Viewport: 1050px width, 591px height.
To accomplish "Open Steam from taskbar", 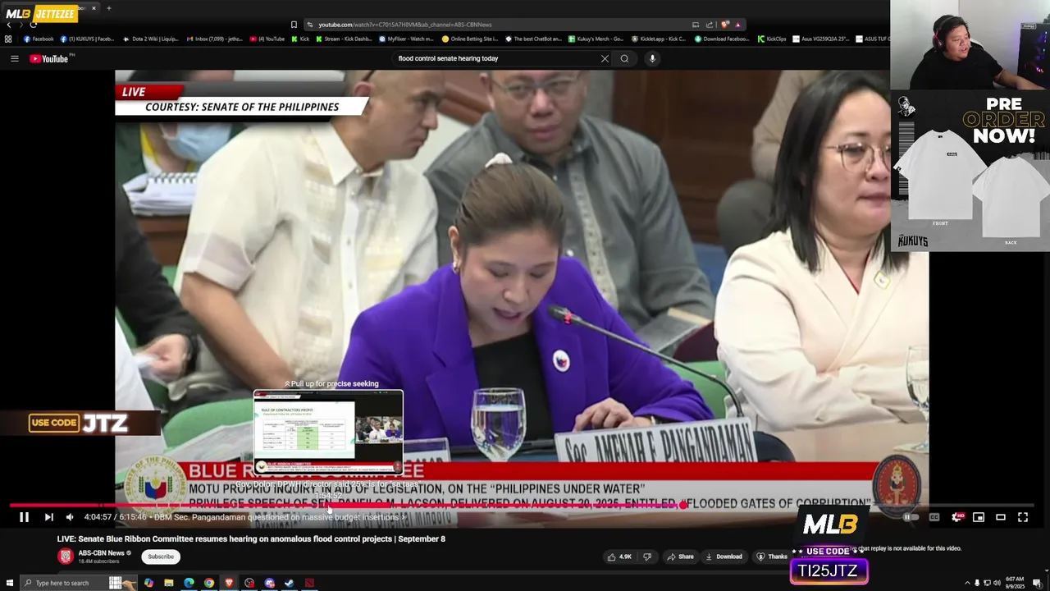I will tap(290, 583).
